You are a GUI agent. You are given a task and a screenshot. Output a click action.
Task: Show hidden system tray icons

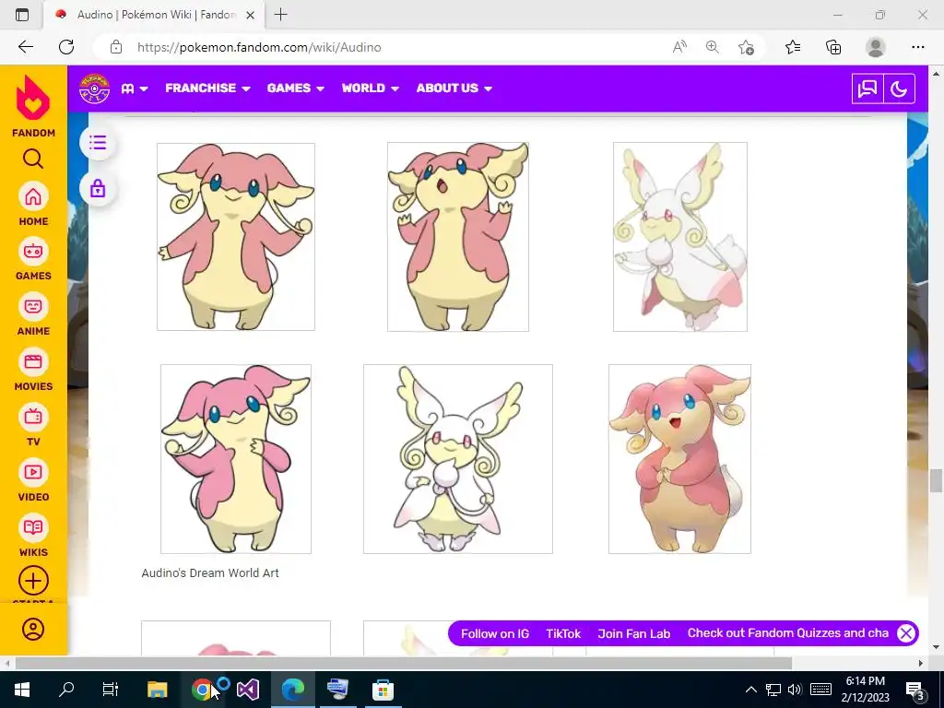tap(750, 690)
